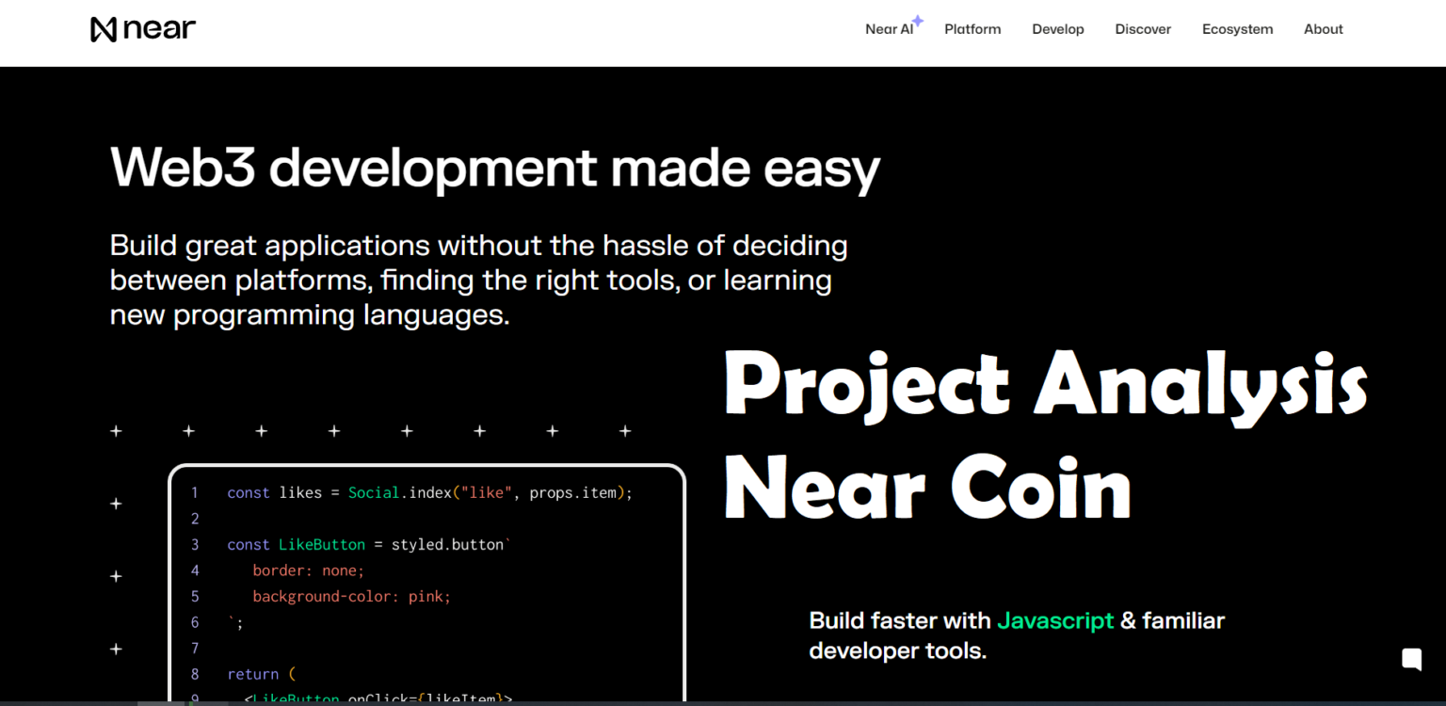The height and width of the screenshot is (706, 1446).
Task: Expand the Develop navigation menu
Action: (1057, 29)
